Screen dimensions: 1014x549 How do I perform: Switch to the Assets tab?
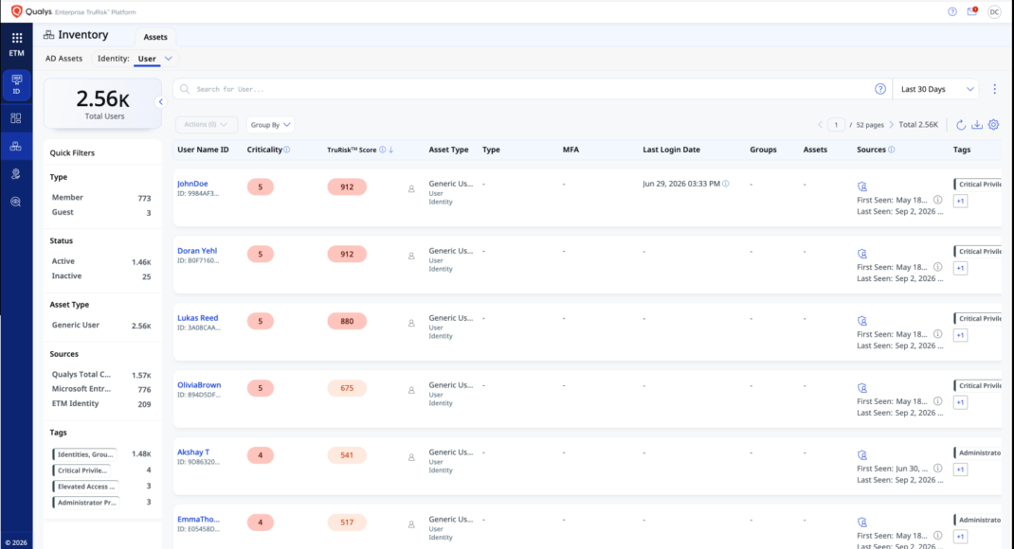155,37
